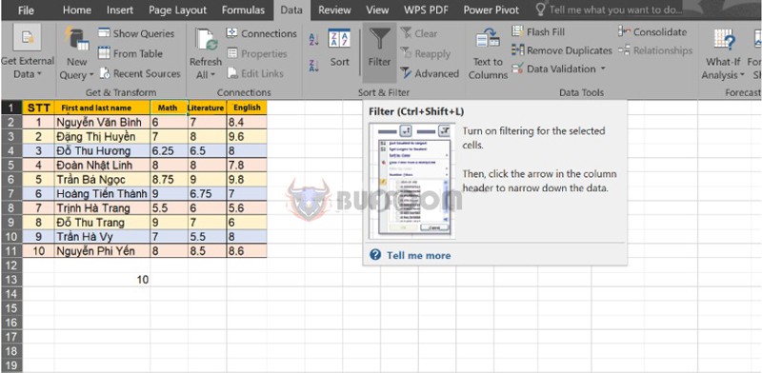
Task: Open Advanced filter options
Action: [430, 74]
